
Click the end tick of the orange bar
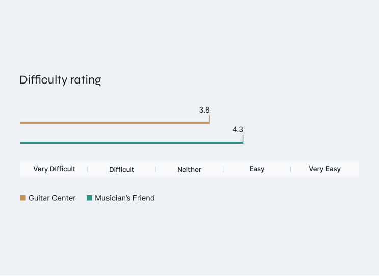pos(209,119)
